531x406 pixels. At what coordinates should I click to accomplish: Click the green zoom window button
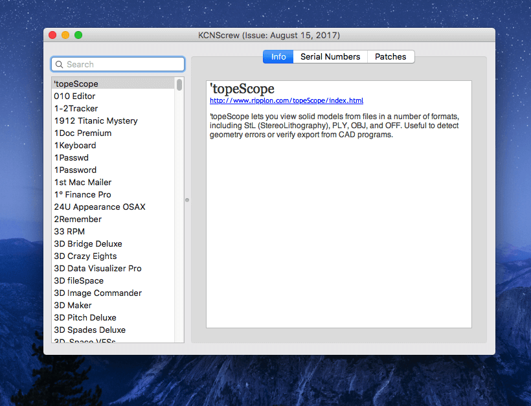click(x=78, y=35)
